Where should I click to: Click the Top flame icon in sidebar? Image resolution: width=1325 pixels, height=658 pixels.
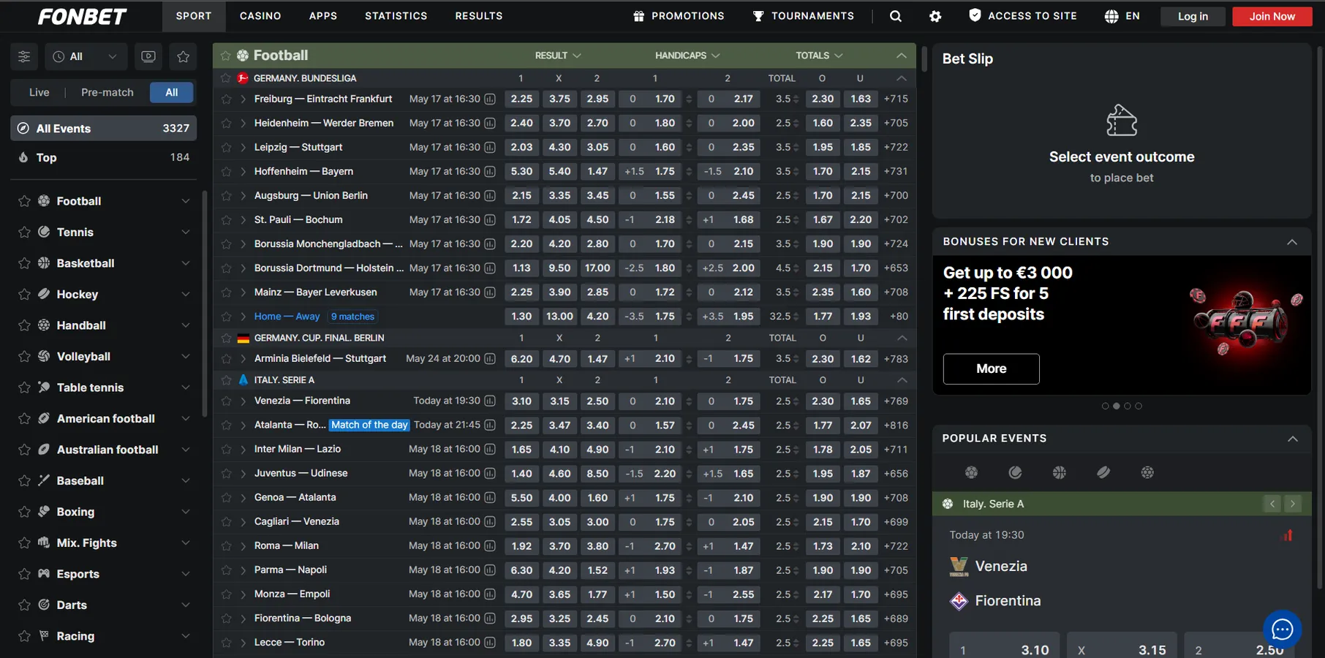23,157
